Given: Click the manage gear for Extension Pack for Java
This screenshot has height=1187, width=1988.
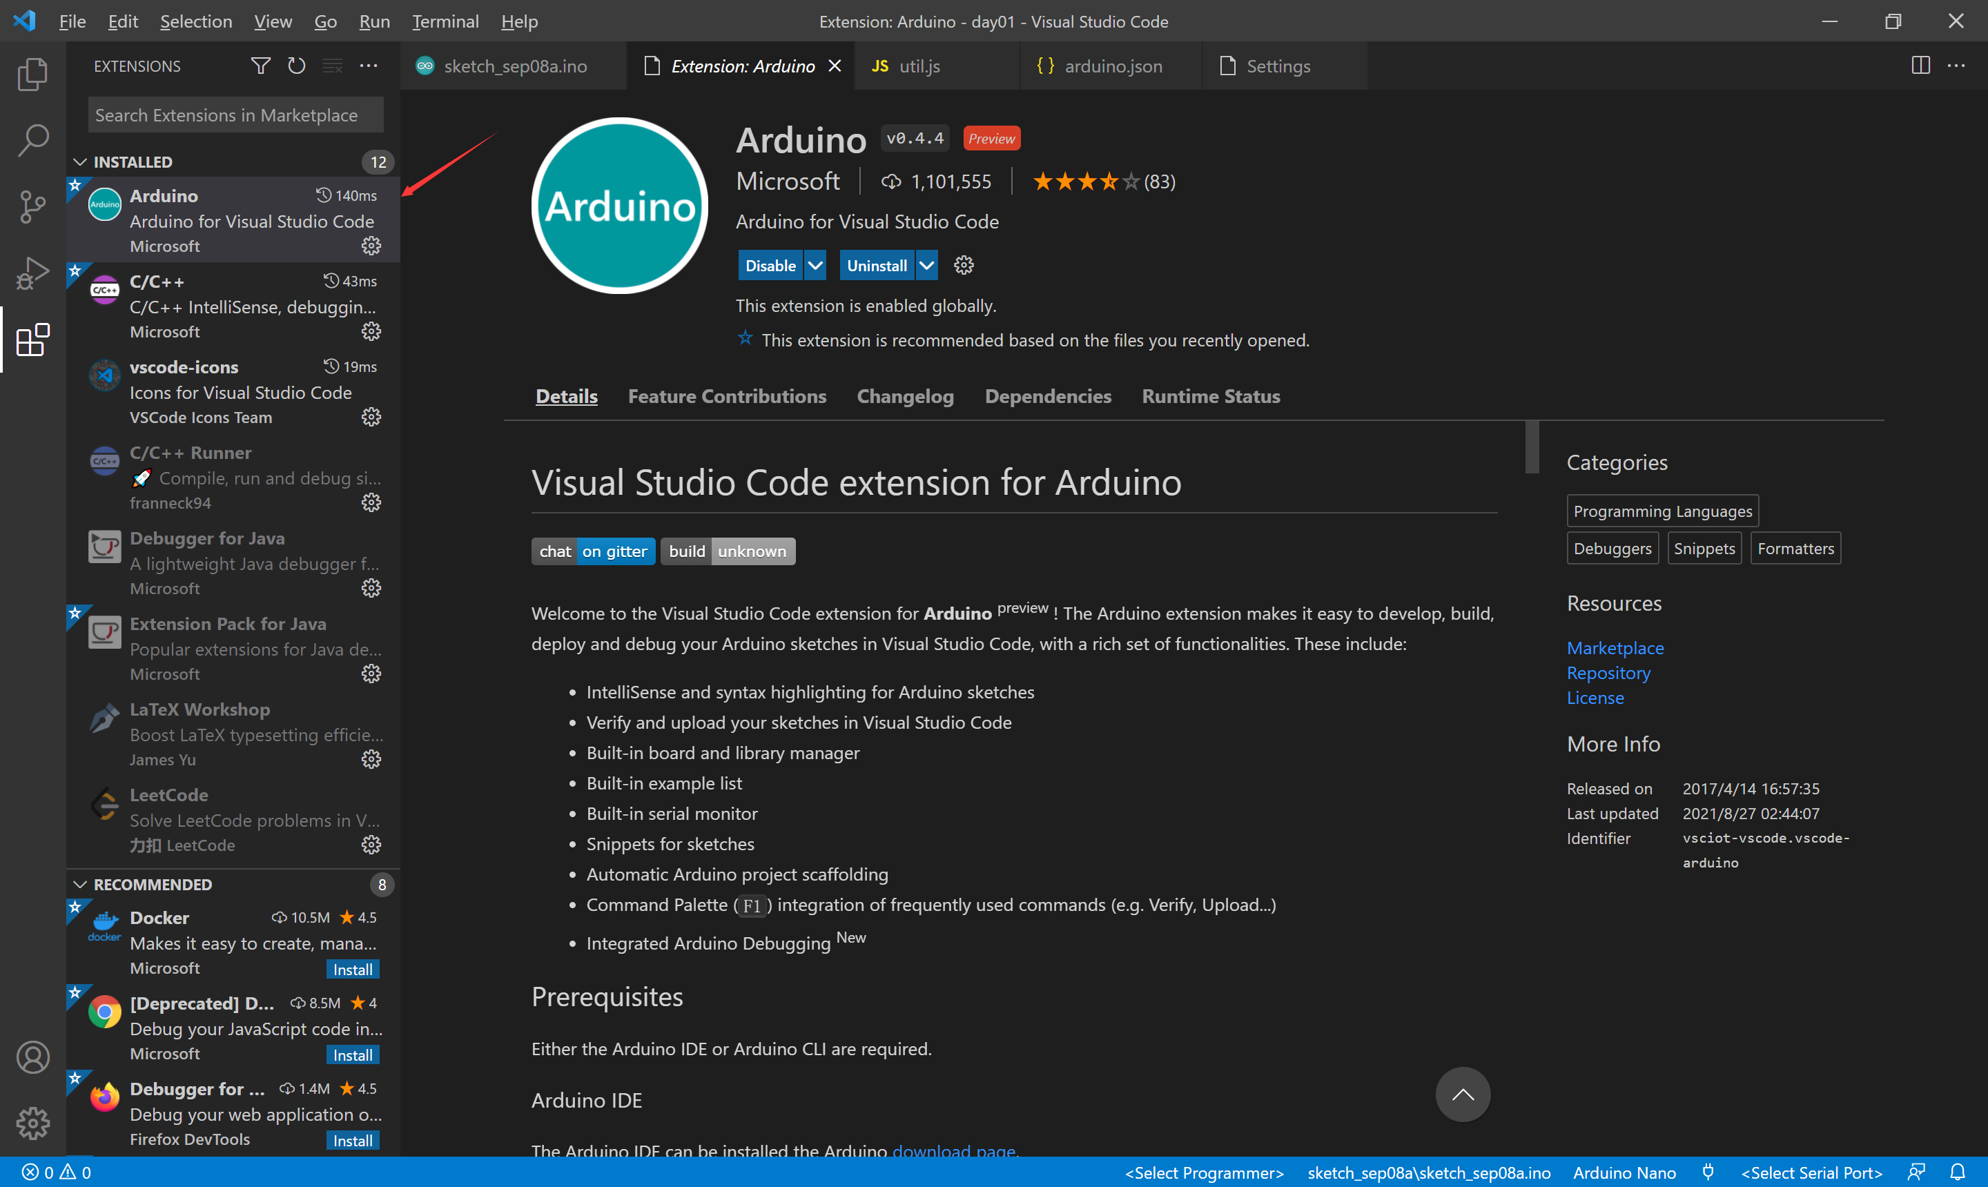Looking at the screenshot, I should [x=371, y=674].
